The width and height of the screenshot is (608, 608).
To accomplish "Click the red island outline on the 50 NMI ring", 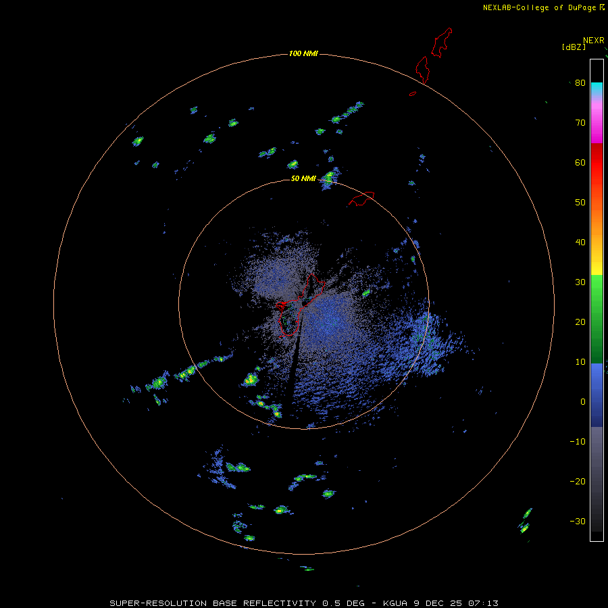I will pyautogui.click(x=361, y=198).
